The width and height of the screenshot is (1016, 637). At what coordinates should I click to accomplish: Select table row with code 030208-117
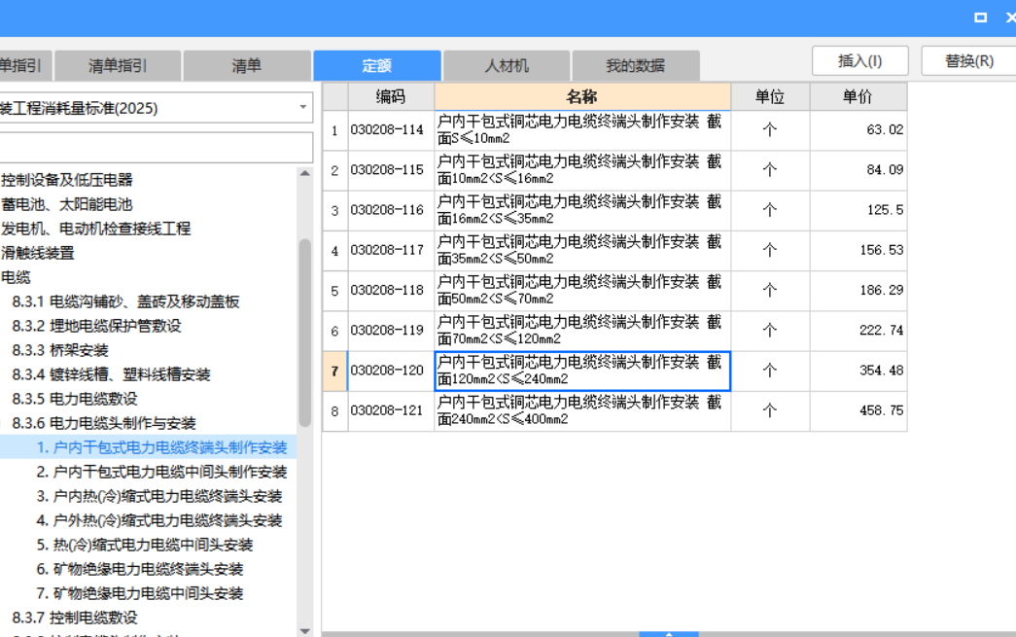[583, 250]
